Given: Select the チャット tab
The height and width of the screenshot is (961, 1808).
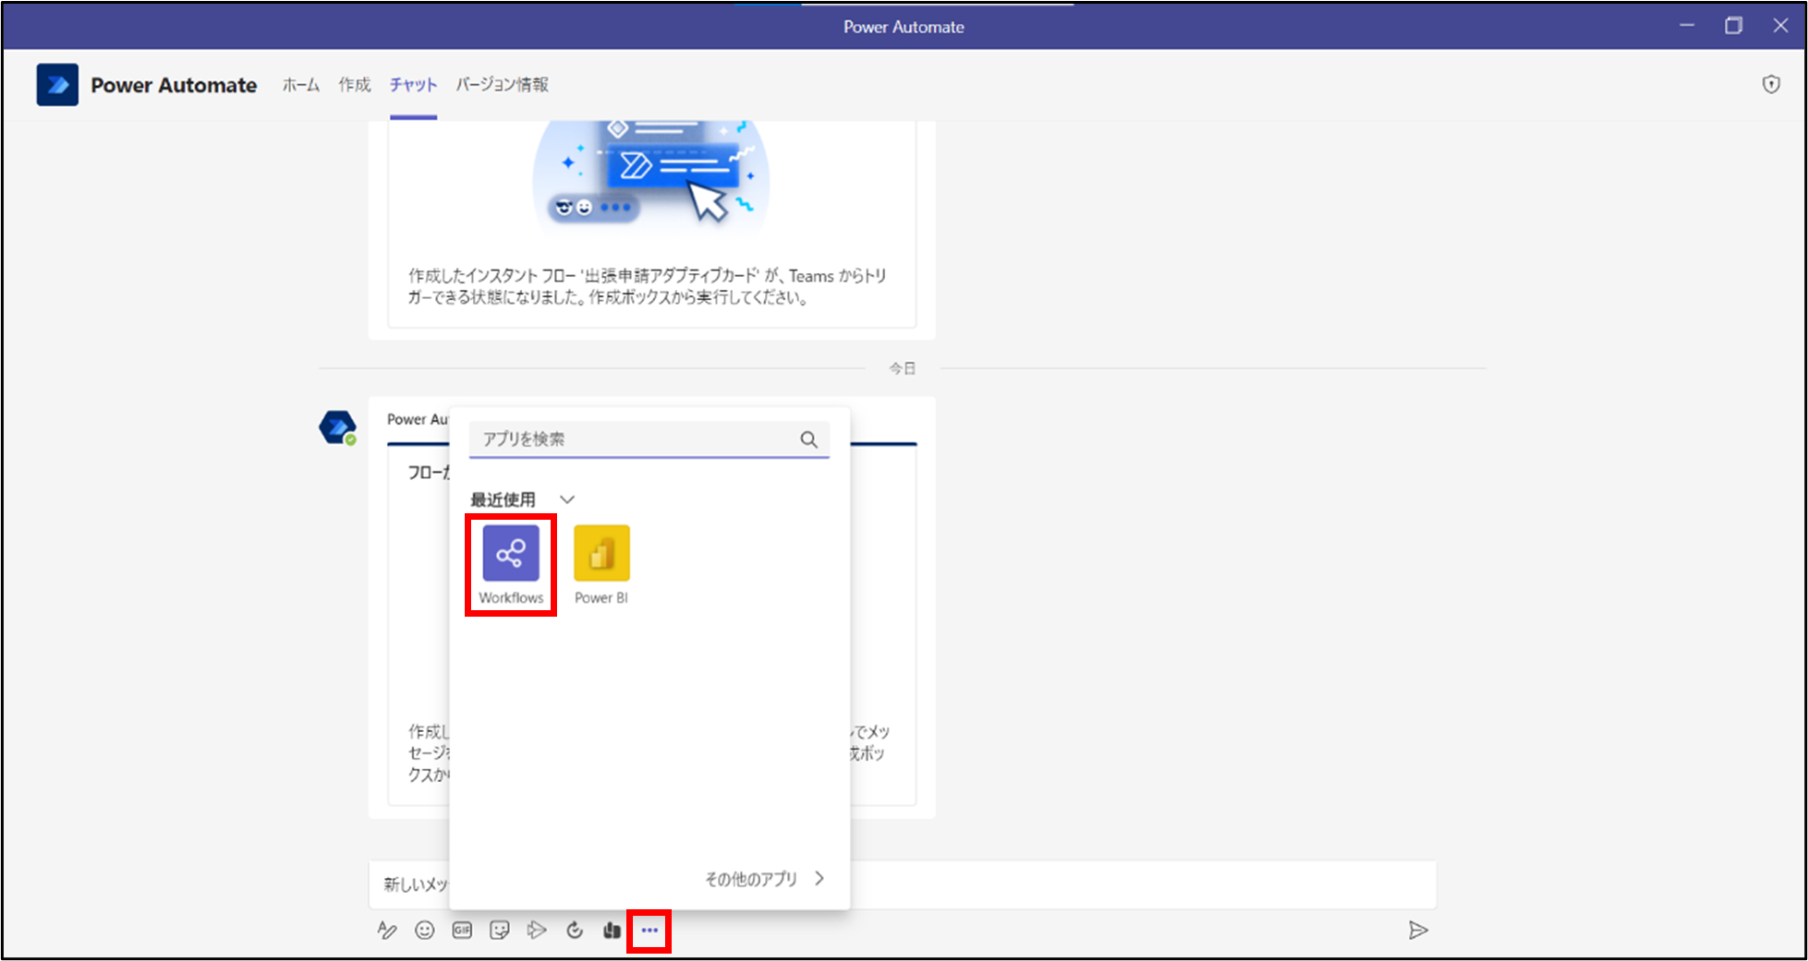Looking at the screenshot, I should [x=413, y=85].
